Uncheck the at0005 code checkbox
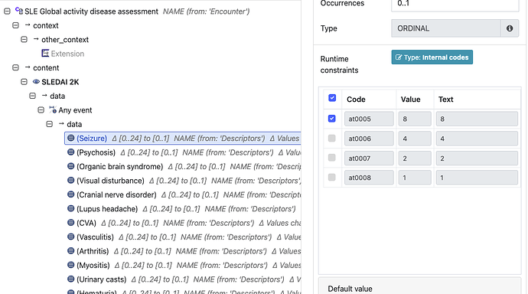528x294 pixels. click(331, 119)
